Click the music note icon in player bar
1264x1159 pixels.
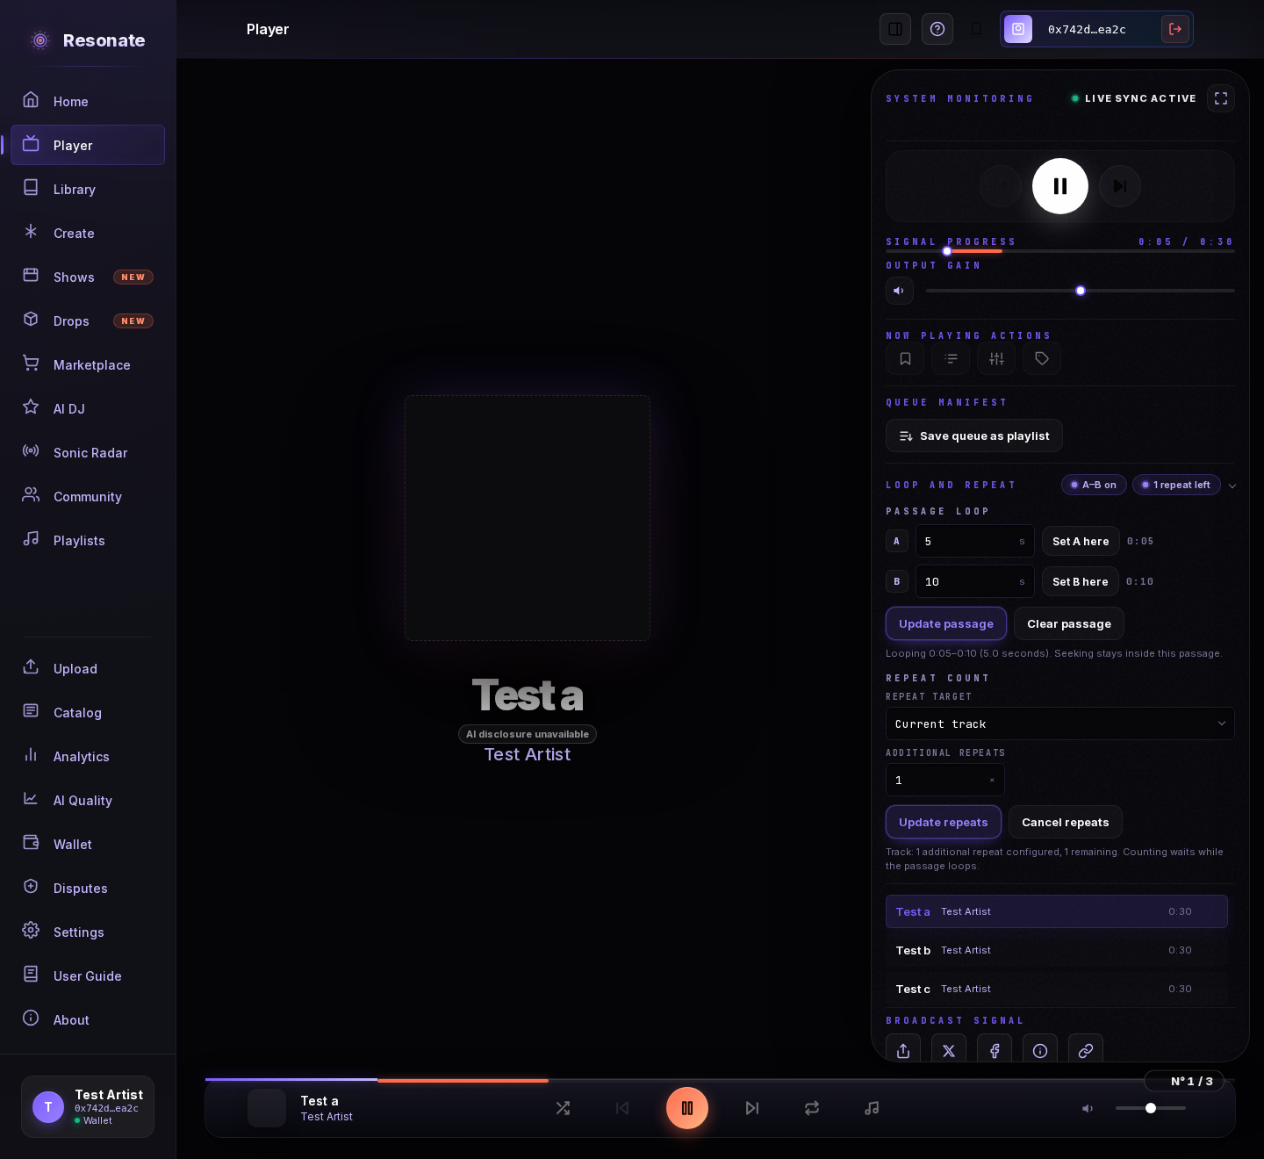[x=872, y=1108]
